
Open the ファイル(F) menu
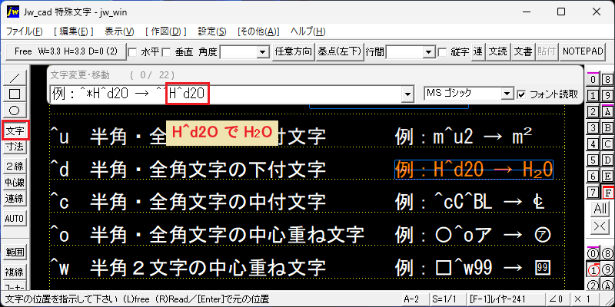[x=25, y=31]
